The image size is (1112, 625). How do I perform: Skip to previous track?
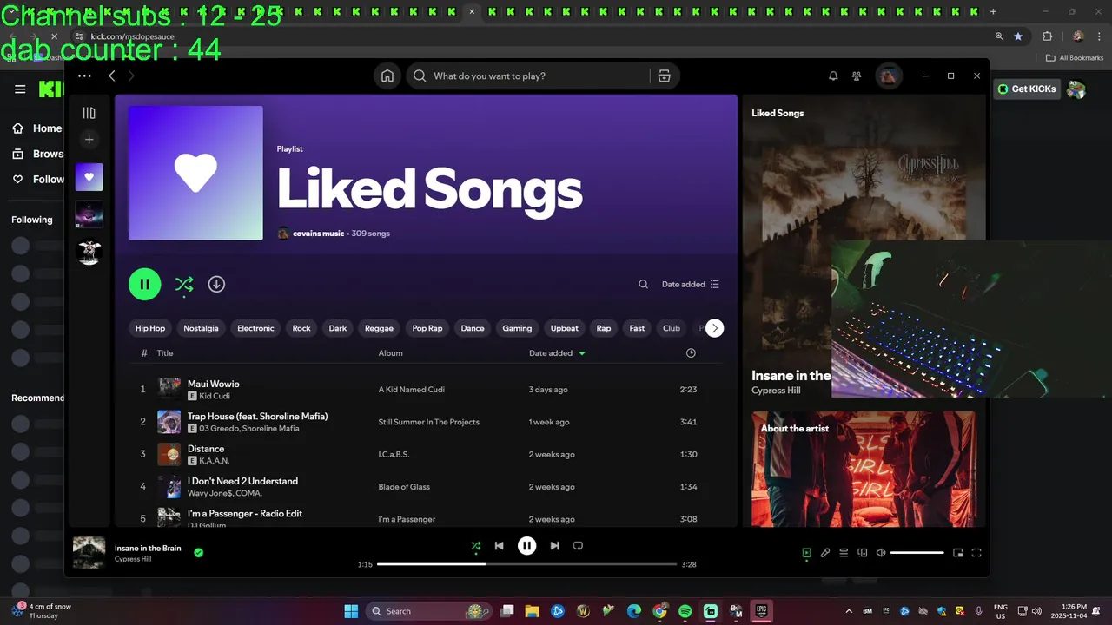pyautogui.click(x=499, y=546)
